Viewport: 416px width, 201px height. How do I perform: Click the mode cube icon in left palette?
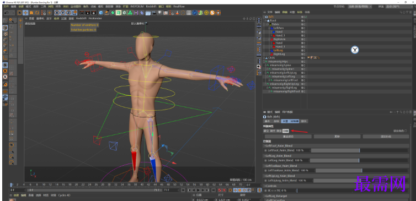5,28
